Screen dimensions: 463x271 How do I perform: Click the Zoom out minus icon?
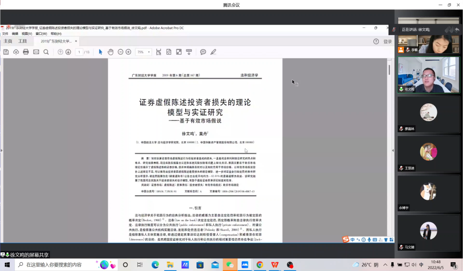(x=121, y=52)
